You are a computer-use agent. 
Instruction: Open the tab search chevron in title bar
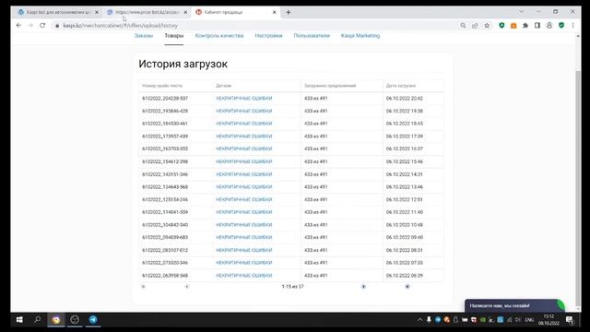click(x=521, y=12)
